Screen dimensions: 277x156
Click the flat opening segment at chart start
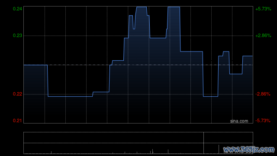pyautogui.click(x=35, y=65)
